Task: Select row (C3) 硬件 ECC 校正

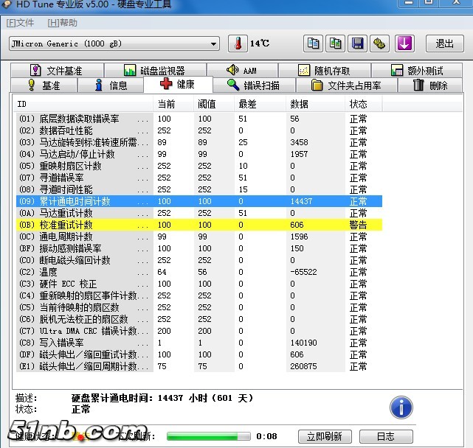Action: click(x=199, y=284)
